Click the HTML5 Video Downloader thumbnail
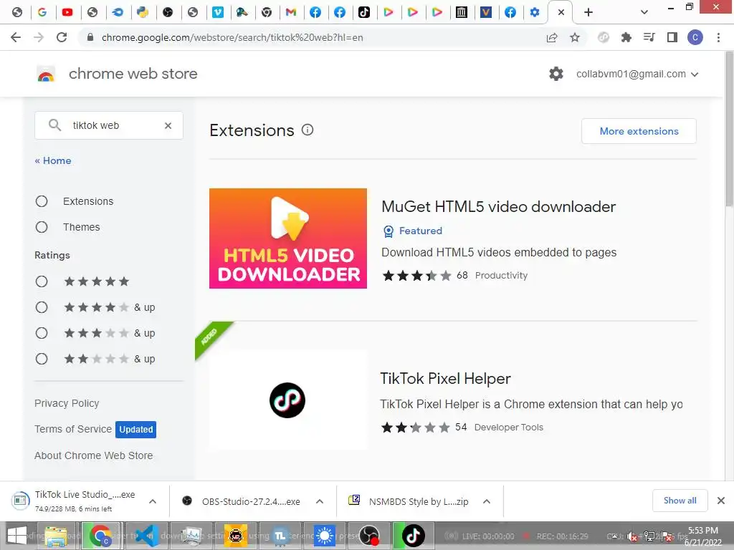 coord(288,238)
